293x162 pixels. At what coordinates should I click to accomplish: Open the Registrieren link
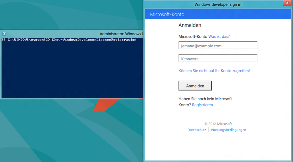tap(202, 105)
